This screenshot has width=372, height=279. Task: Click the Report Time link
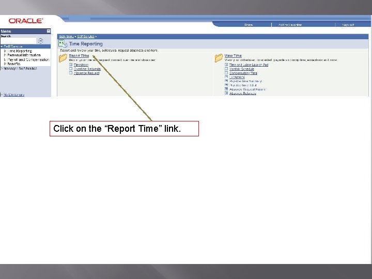(x=79, y=55)
